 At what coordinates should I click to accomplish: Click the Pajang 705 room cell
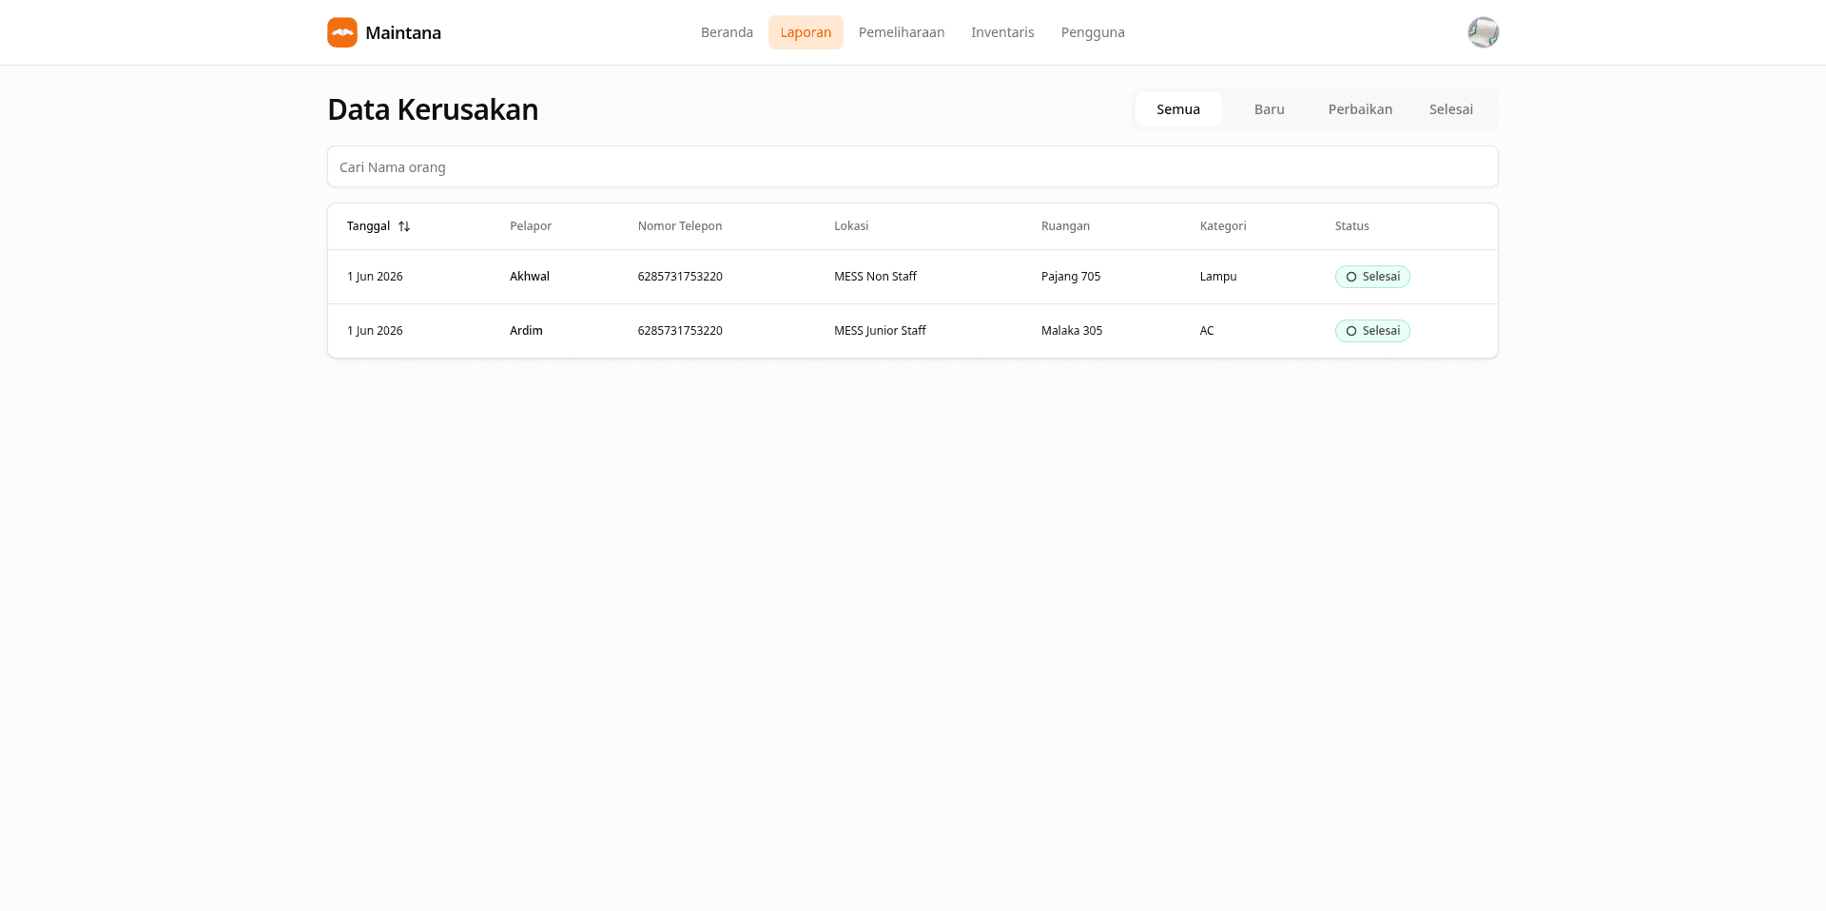click(x=1071, y=277)
